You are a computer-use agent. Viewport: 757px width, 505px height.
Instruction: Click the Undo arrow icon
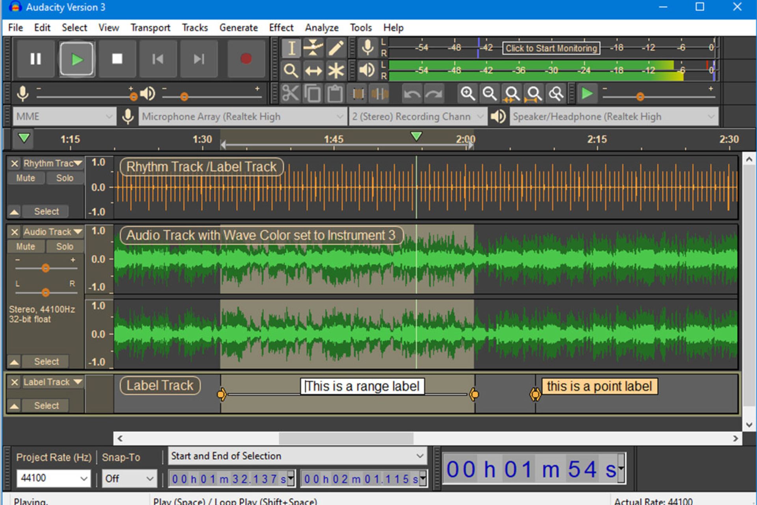(412, 94)
